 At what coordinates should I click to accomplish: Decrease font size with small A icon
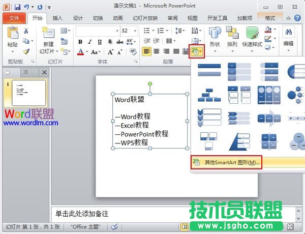[x=119, y=52]
